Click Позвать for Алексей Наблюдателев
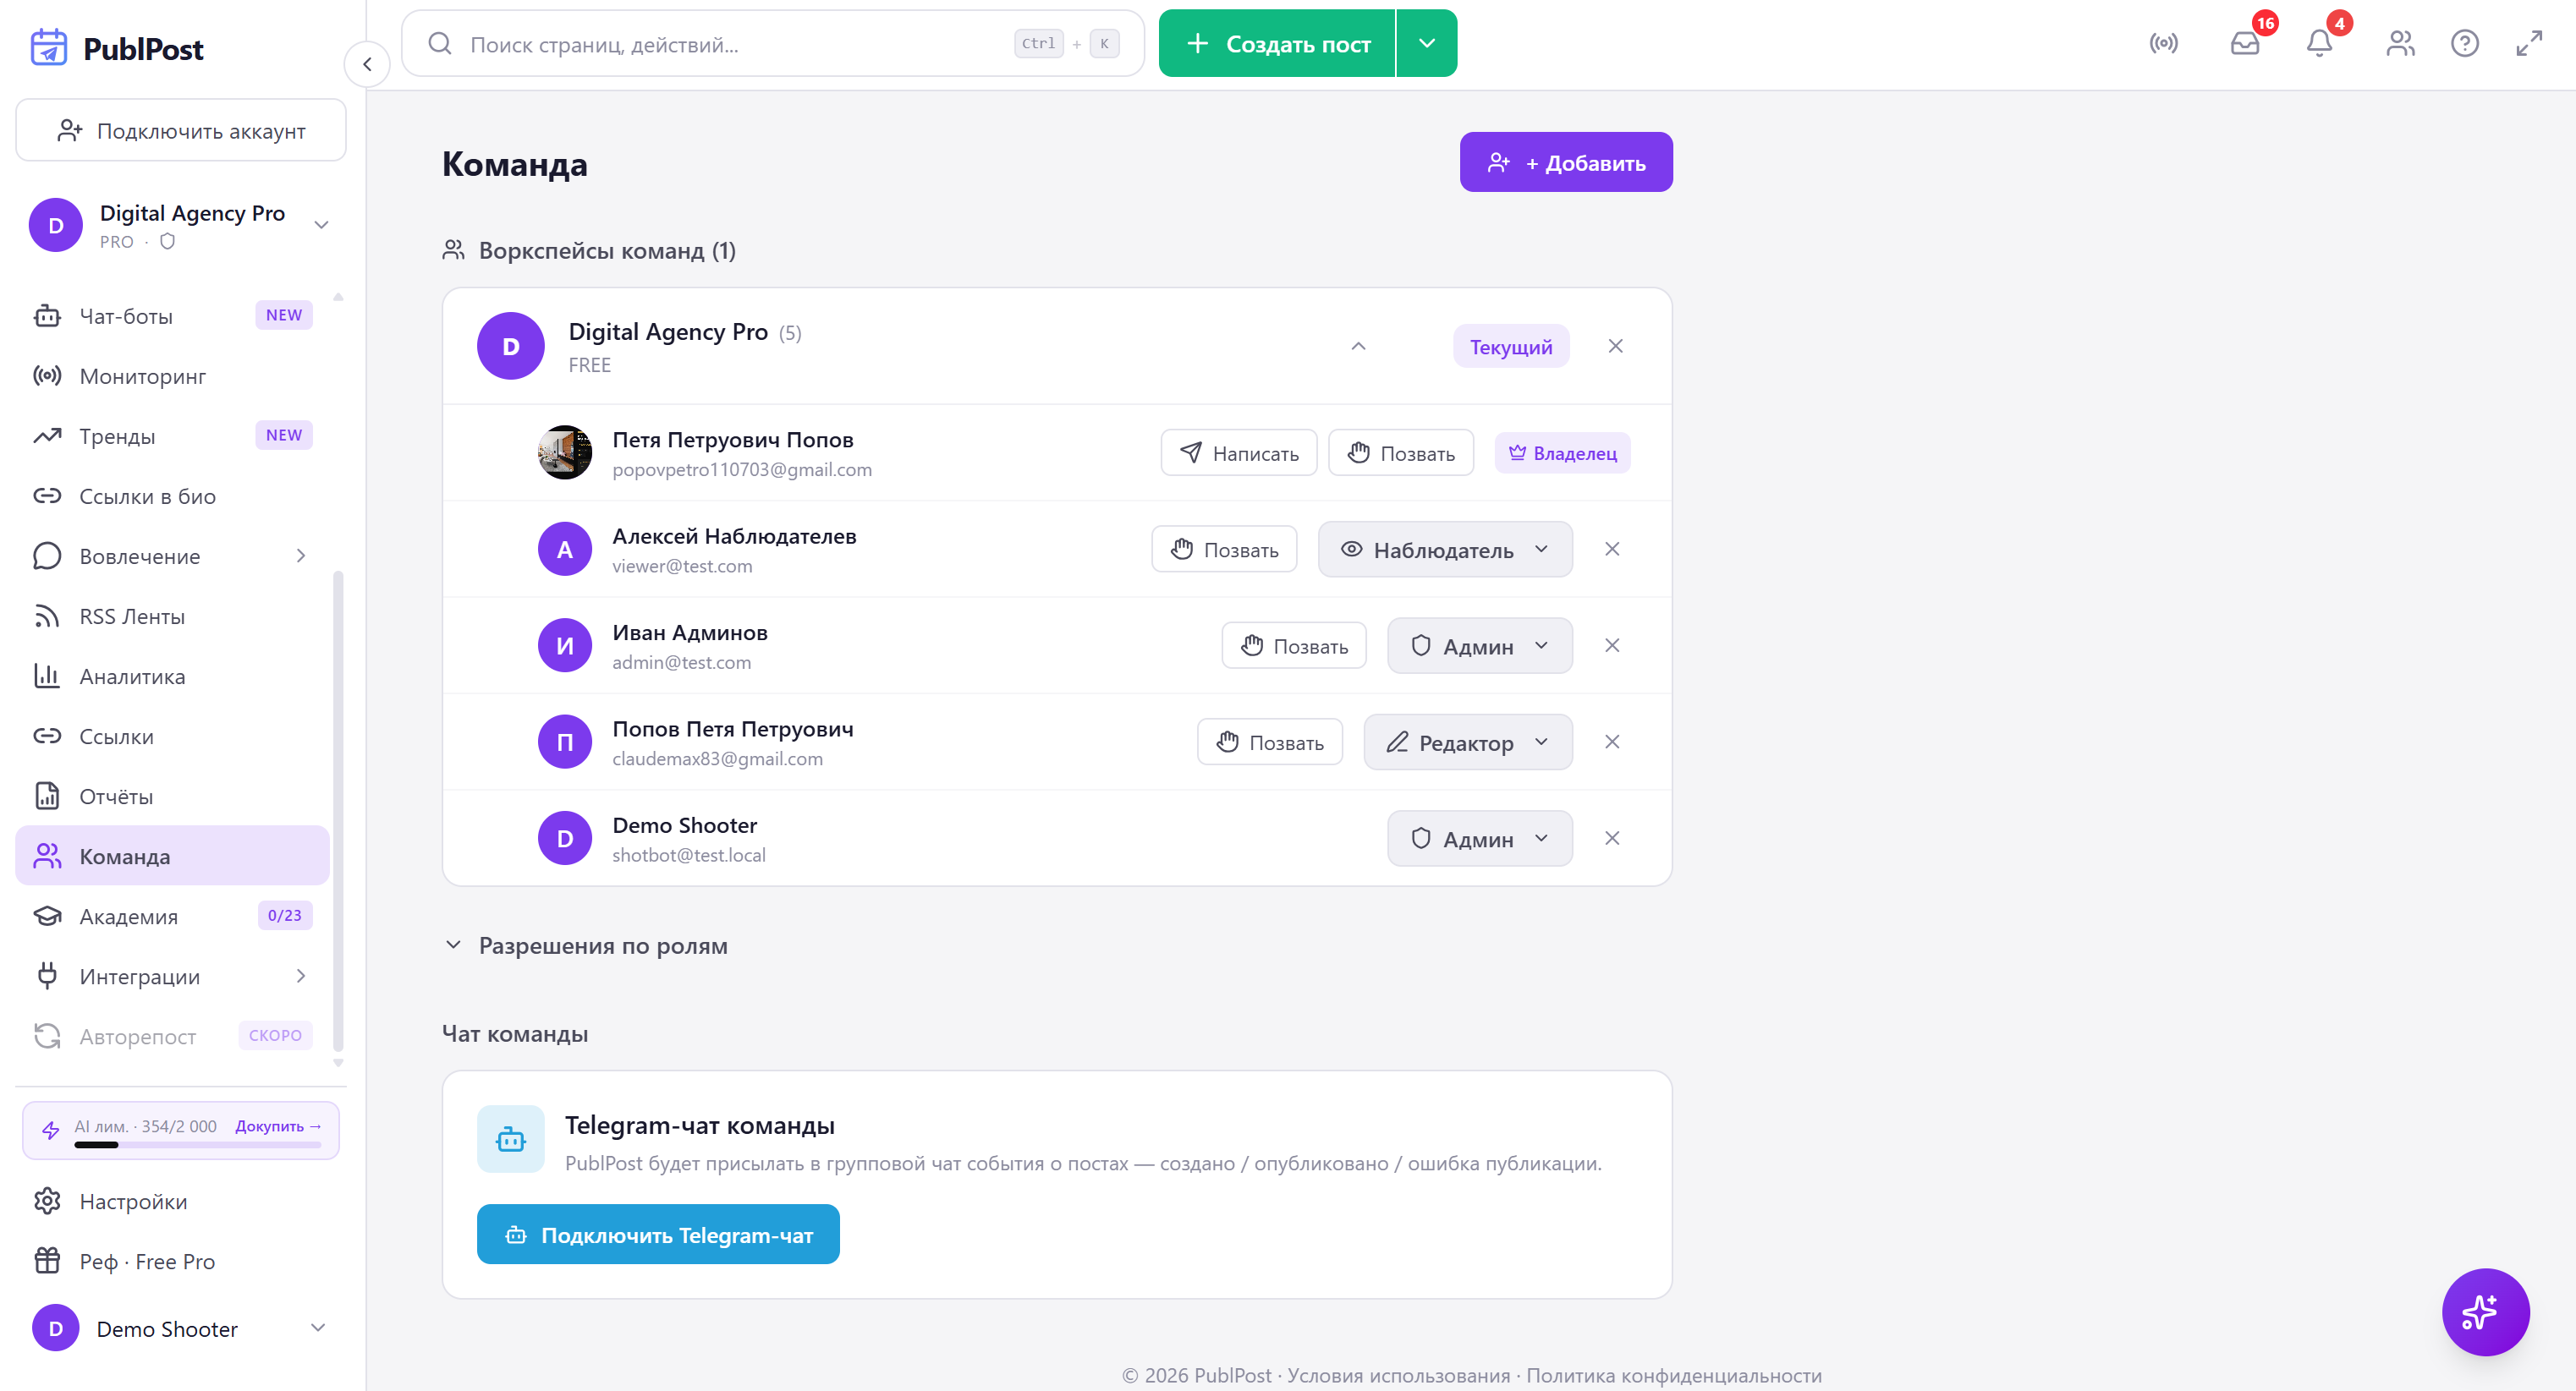This screenshot has width=2576, height=1391. pos(1224,549)
